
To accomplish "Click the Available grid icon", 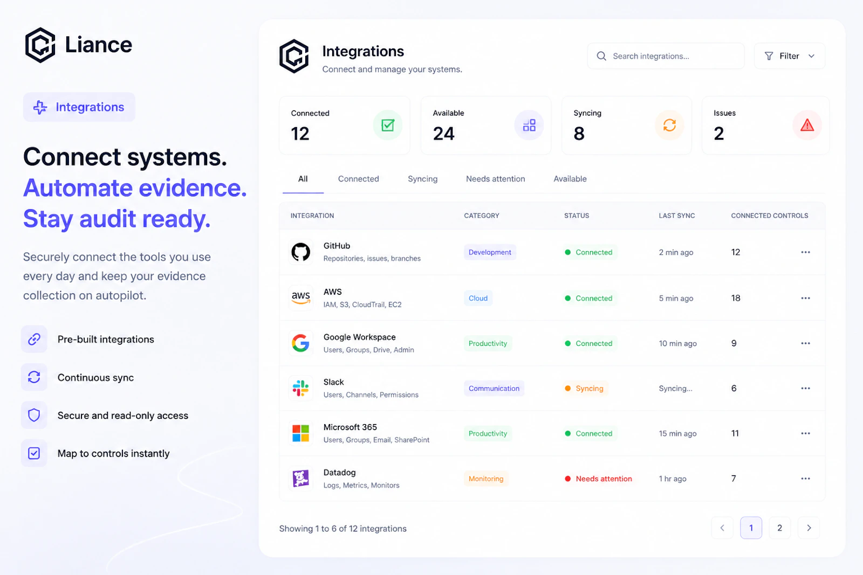I will coord(529,125).
